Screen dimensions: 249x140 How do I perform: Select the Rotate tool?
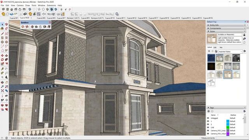[2, 59]
